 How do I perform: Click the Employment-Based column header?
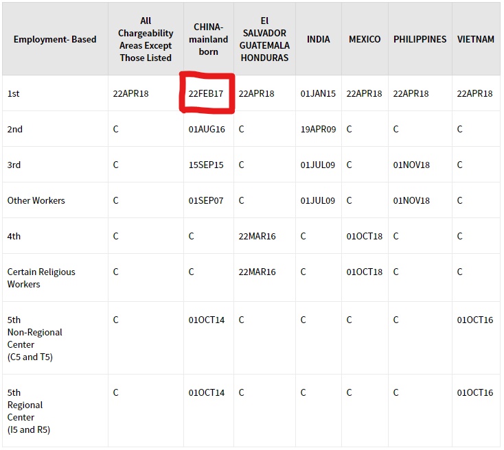pos(55,39)
